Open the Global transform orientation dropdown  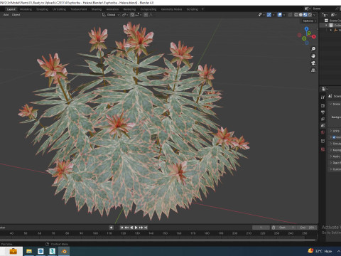111,15
